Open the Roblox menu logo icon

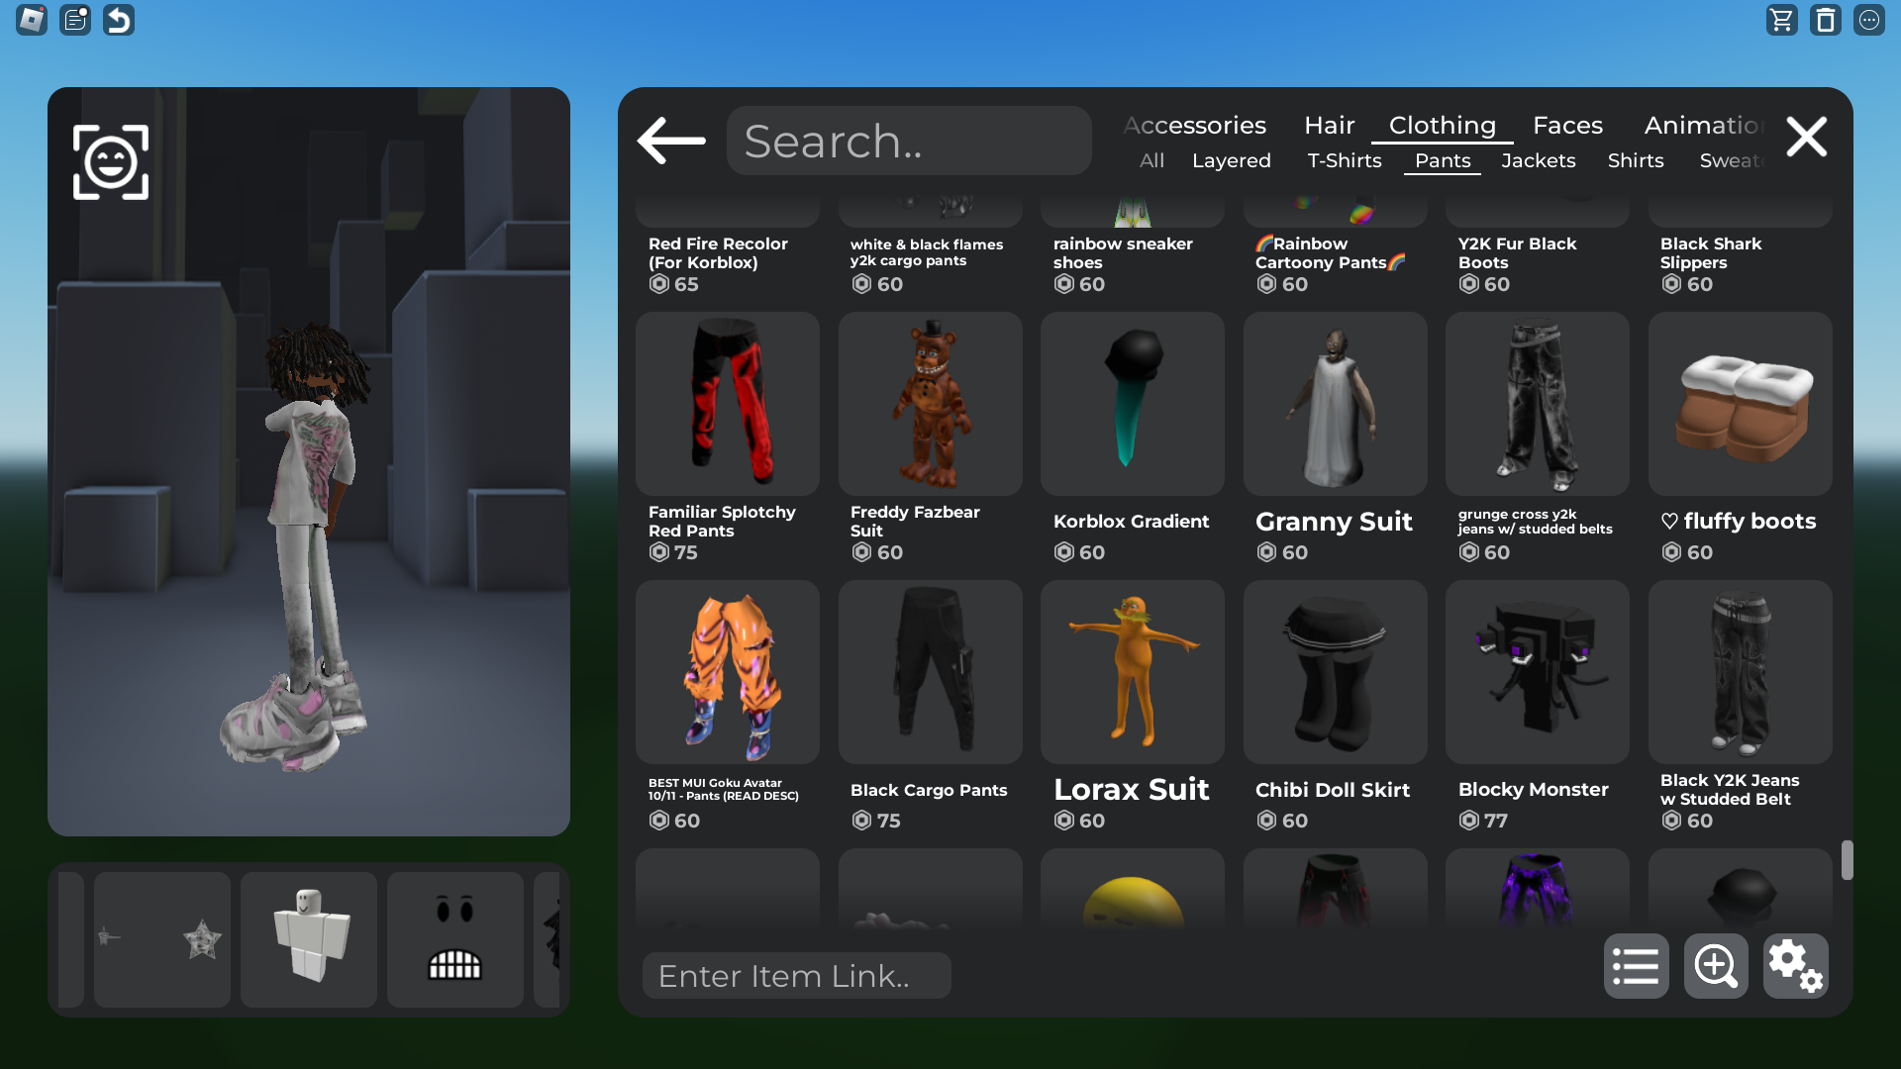32,20
